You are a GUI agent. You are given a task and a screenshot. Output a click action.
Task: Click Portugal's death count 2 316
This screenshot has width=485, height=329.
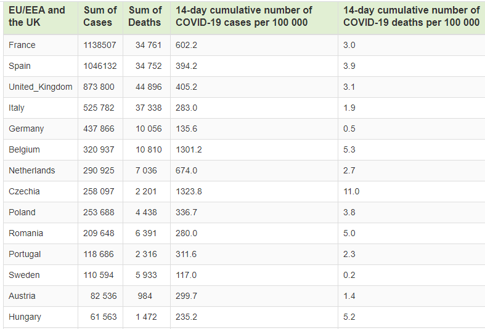point(146,255)
